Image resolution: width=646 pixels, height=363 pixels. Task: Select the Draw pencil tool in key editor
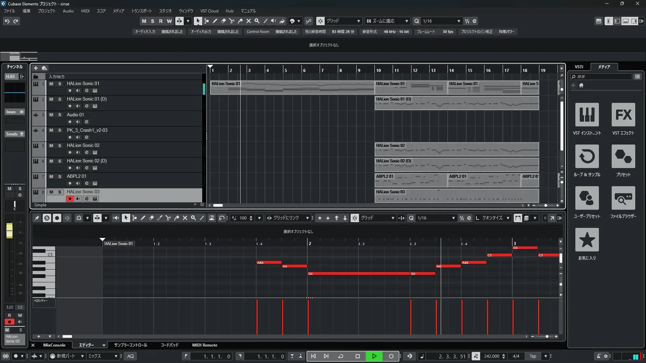(143, 218)
